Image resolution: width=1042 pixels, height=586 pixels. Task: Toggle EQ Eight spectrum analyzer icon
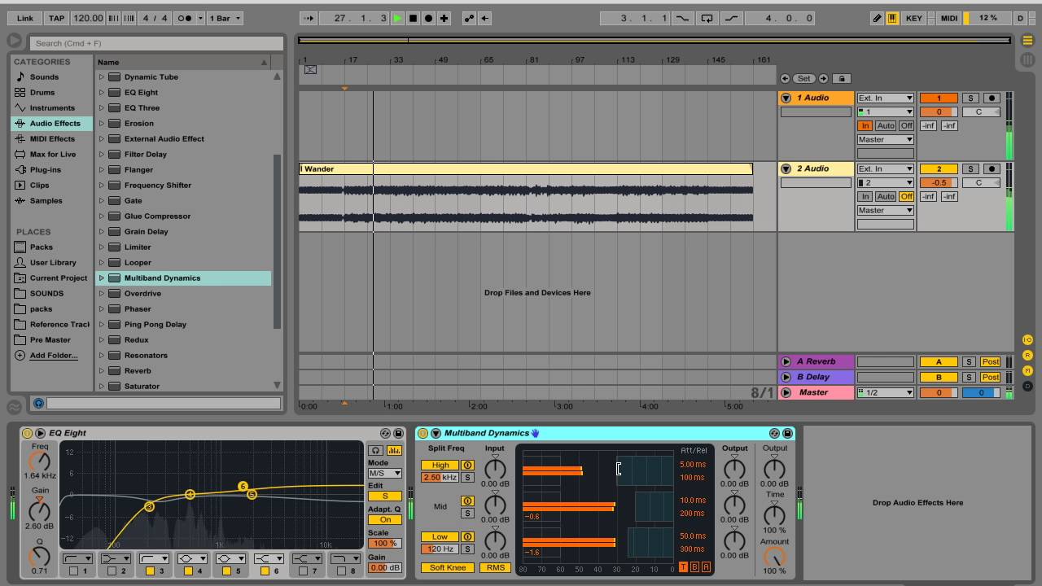[x=394, y=450]
